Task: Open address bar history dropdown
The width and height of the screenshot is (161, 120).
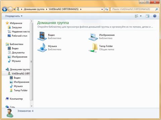Action: tap(102, 9)
